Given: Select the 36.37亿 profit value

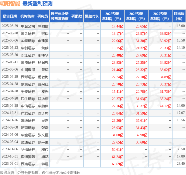Looking at the screenshot, I should [x=166, y=84].
